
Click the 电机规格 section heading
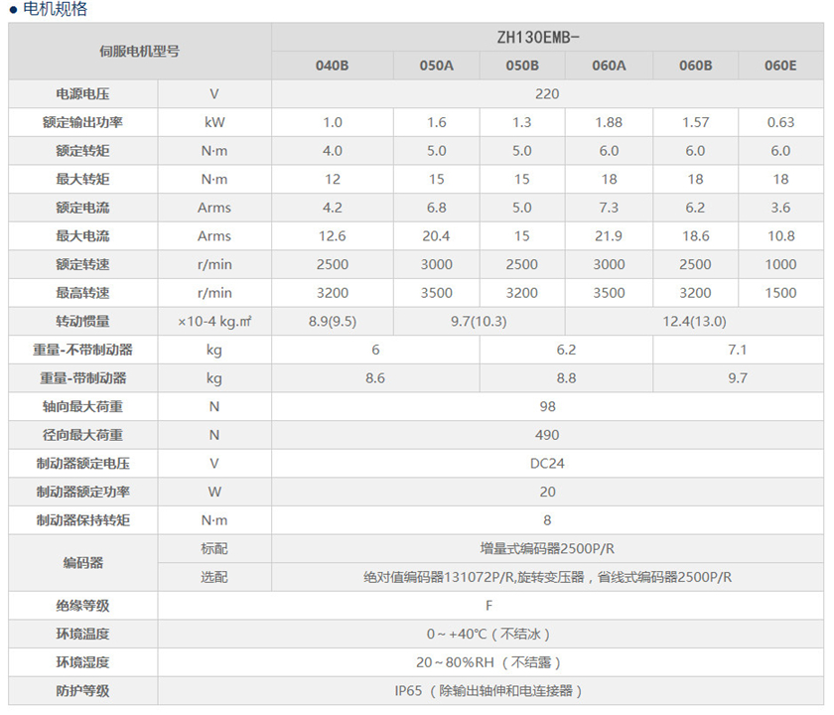point(55,10)
